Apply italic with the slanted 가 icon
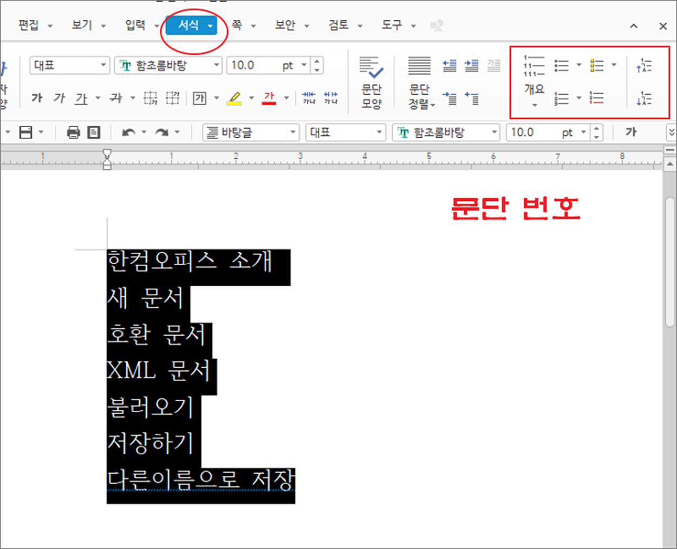 point(59,98)
